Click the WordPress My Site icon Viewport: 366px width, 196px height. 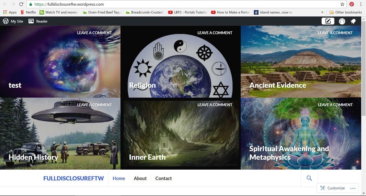tap(6, 21)
